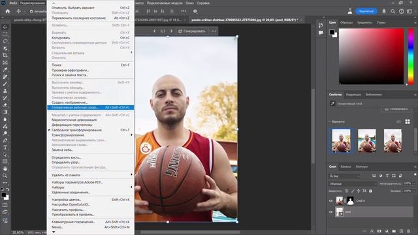Screen dimensions: 418x235
Task: Click the Поделиться button
Action: point(366,11)
